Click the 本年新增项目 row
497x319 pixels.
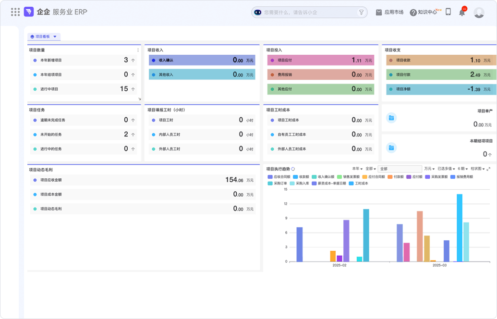pyautogui.click(x=84, y=61)
